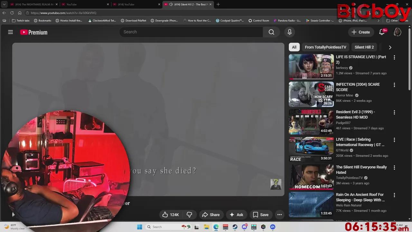
Task: Click the search magnifier button
Action: [271, 32]
